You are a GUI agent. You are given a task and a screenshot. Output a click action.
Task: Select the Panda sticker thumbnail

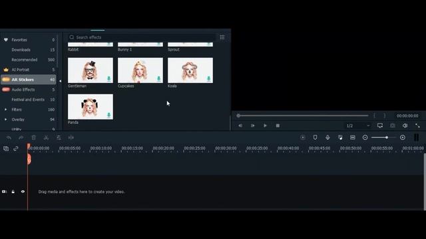point(91,107)
